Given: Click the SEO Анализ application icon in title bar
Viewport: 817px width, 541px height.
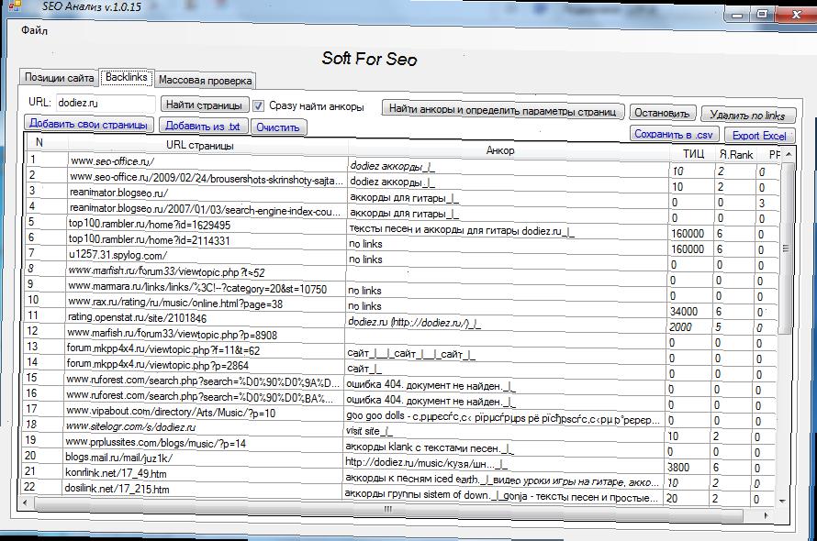Looking at the screenshot, I should point(15,6).
